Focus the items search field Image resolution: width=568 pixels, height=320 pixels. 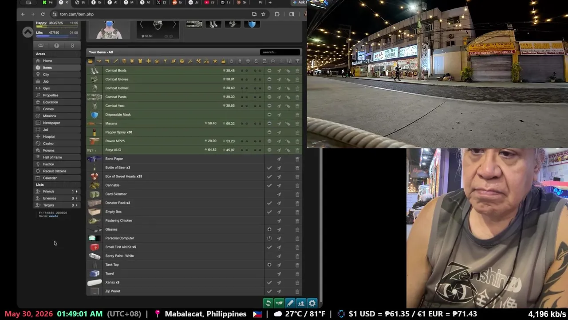point(280,52)
